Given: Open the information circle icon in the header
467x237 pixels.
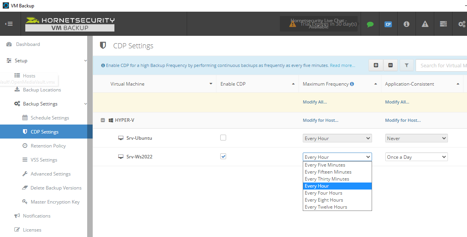Looking at the screenshot, I should (406, 24).
